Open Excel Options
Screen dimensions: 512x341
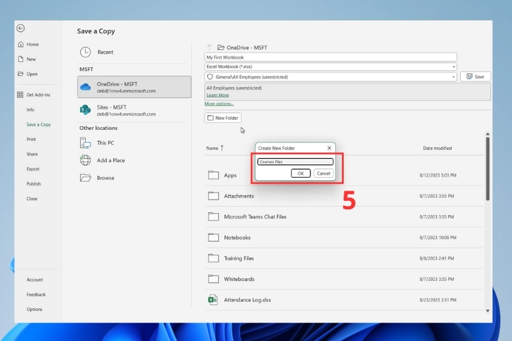(x=35, y=310)
